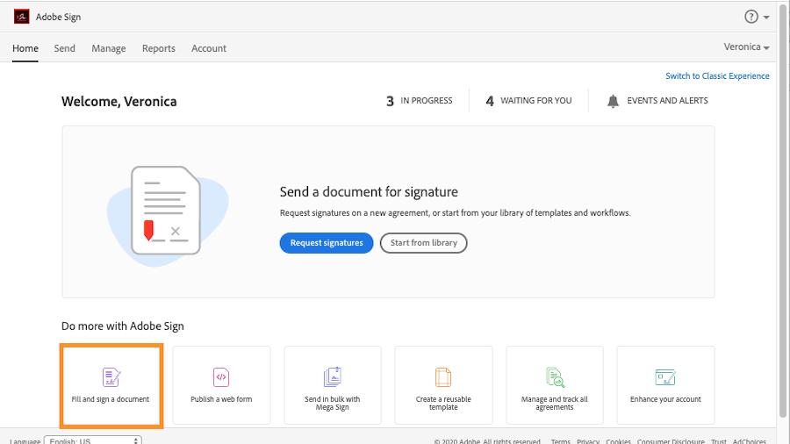Open the Veronica user menu
Viewport: 790px width, 444px height.
[746, 47]
